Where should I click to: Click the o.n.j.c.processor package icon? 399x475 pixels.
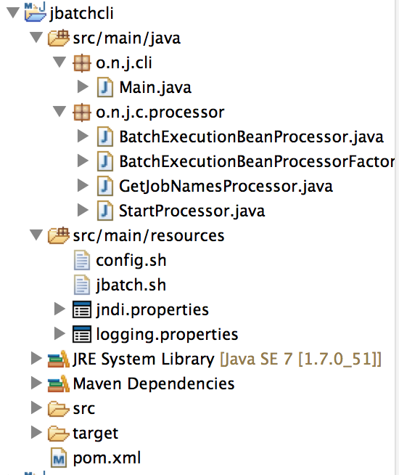coord(82,113)
